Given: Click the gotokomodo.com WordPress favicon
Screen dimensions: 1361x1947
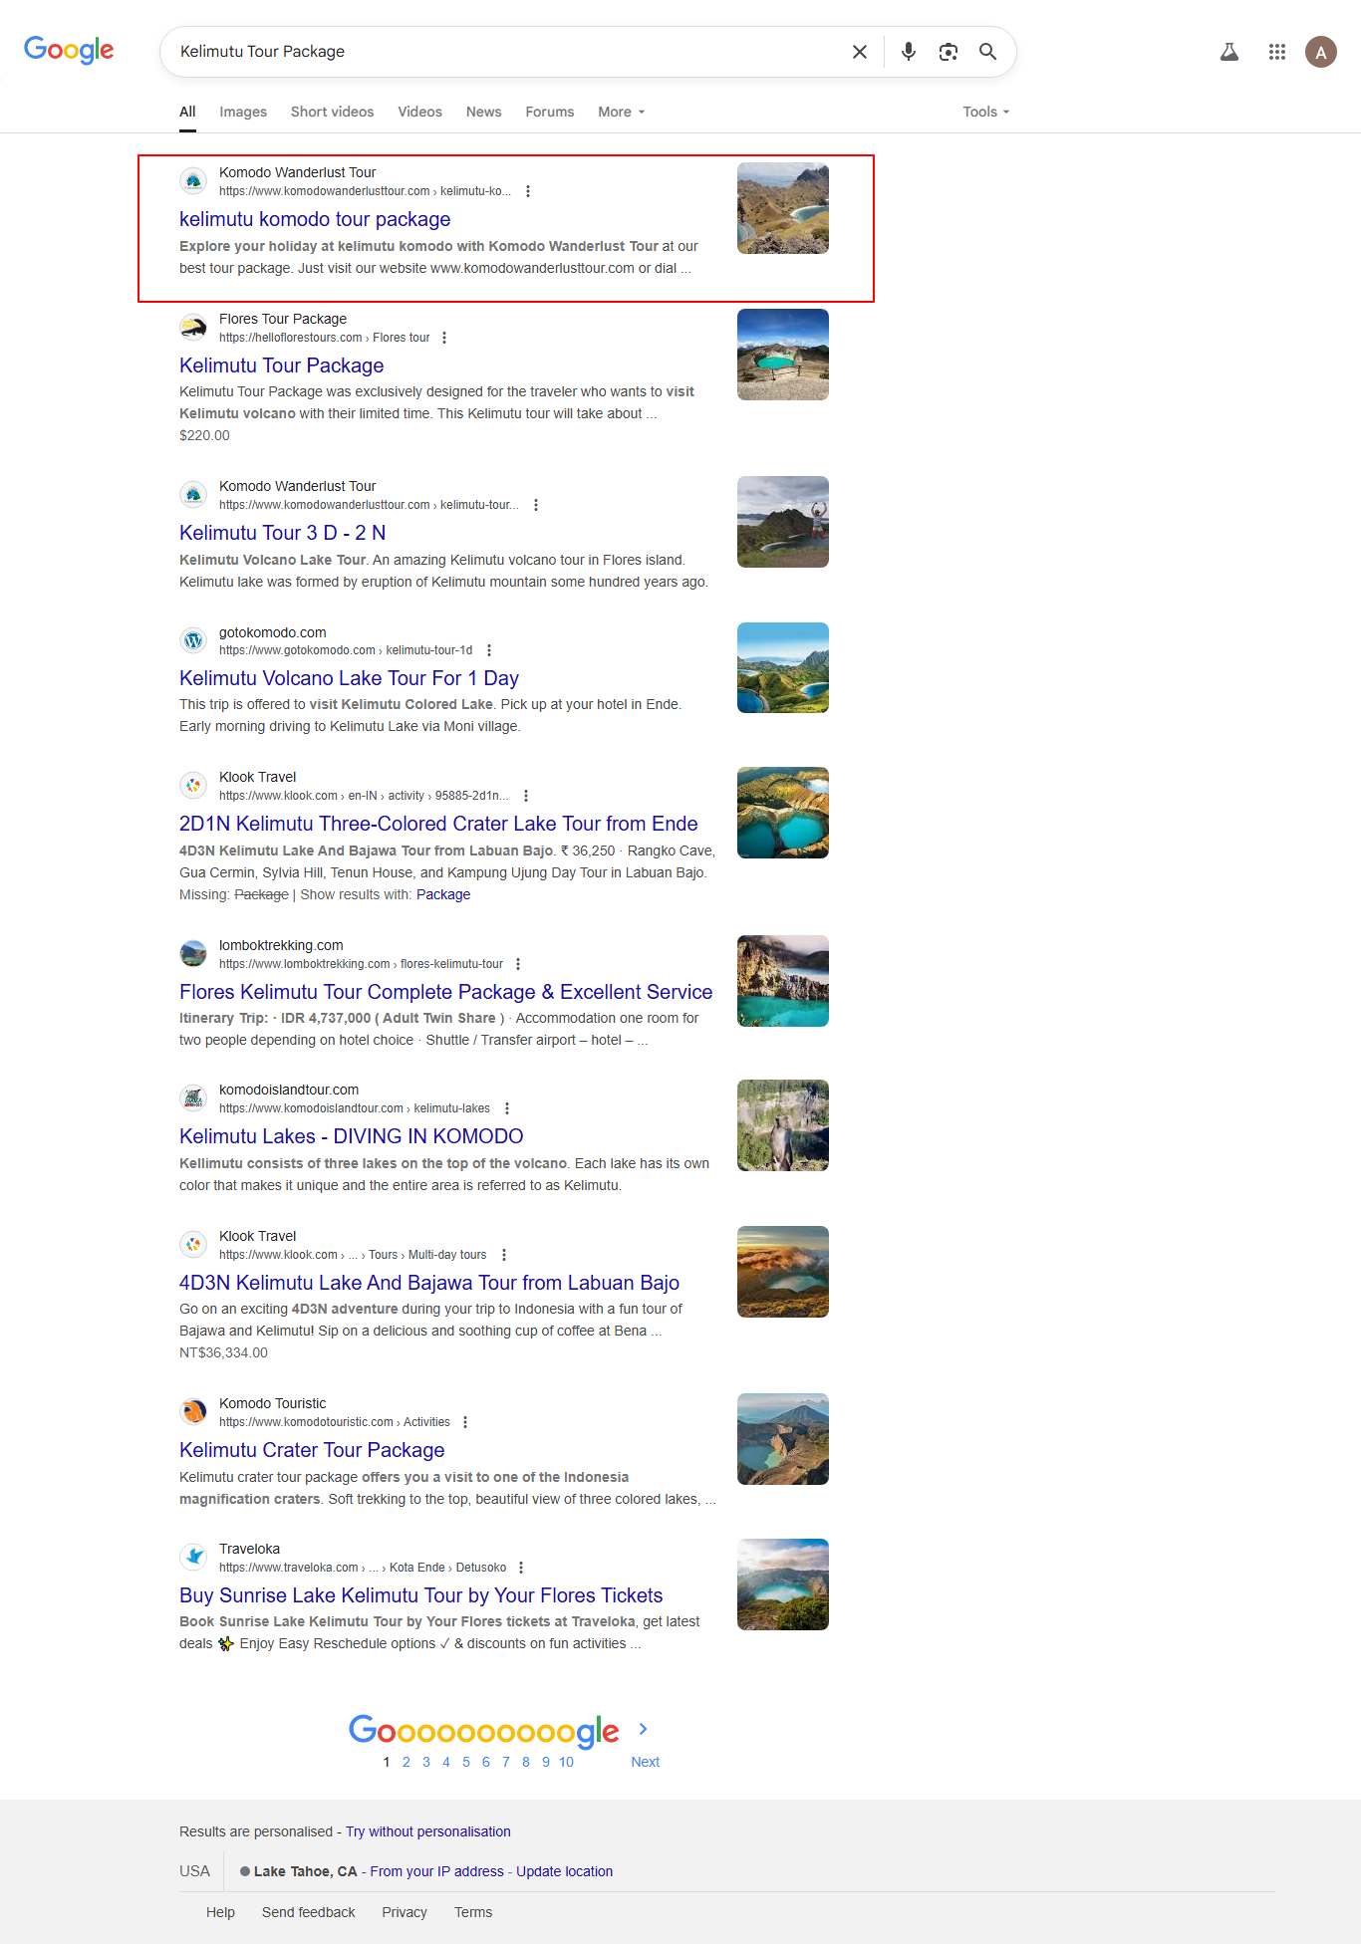Looking at the screenshot, I should click(193, 640).
